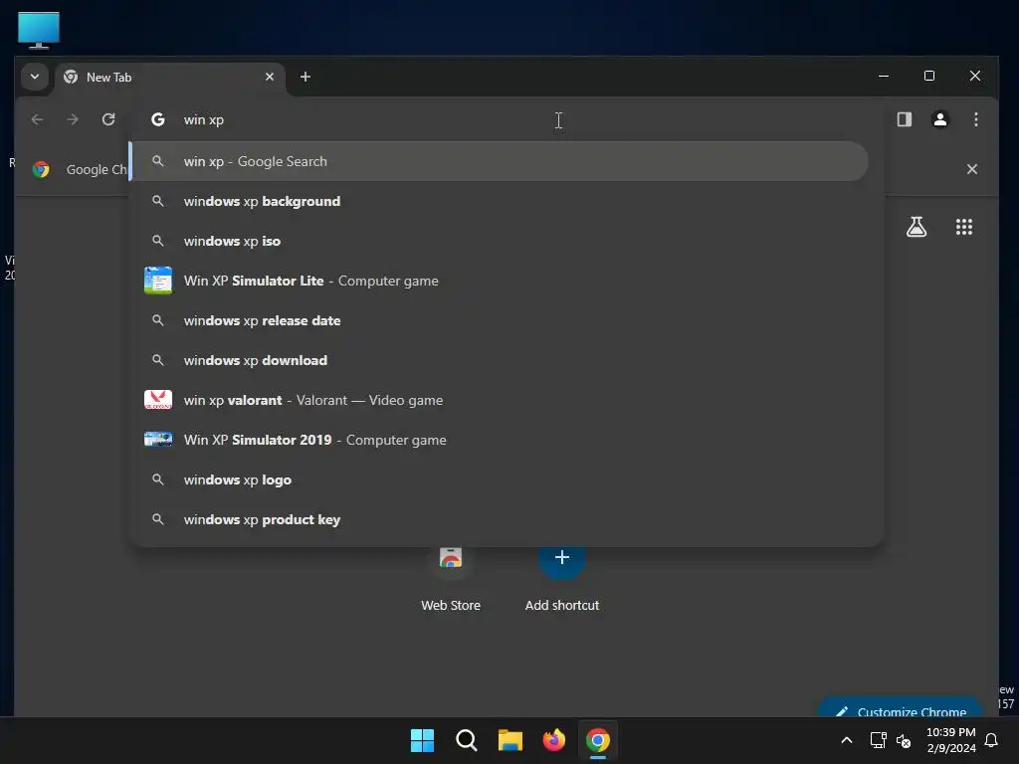Screen dimensions: 1019x764
Task: Click the Chrome logo in info bar
Action: [x=41, y=169]
